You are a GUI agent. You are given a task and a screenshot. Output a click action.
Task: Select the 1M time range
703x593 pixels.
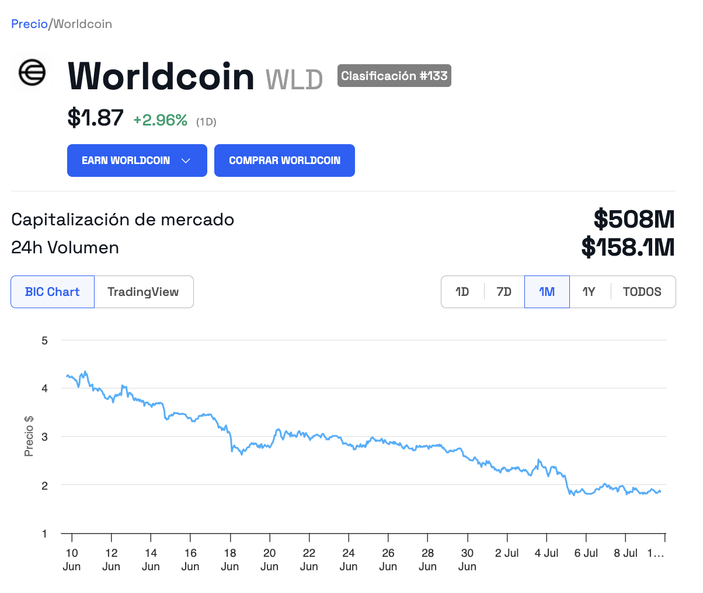pyautogui.click(x=547, y=292)
